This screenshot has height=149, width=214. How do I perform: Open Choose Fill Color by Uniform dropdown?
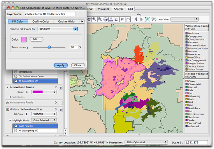click(x=58, y=29)
